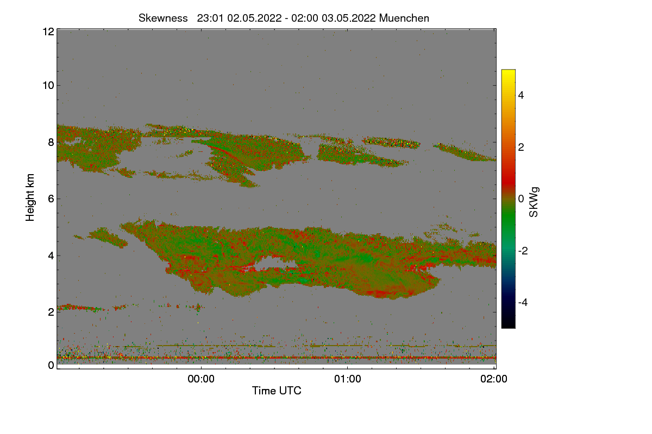Click the height tick label '10'
The height and width of the screenshot is (434, 652).
(48, 85)
